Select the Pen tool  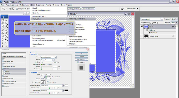pos(3,43)
